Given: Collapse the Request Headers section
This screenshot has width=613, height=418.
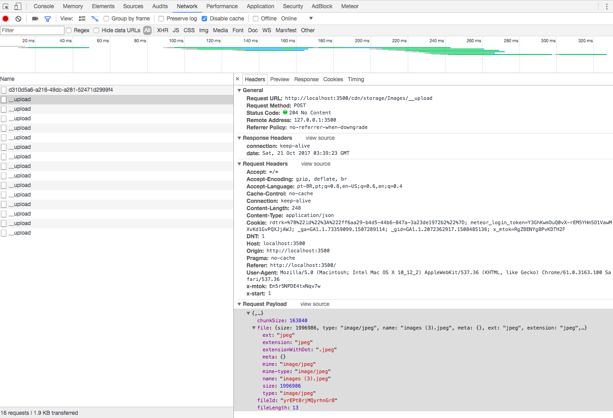Looking at the screenshot, I should coord(240,163).
